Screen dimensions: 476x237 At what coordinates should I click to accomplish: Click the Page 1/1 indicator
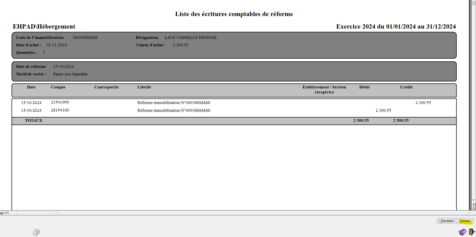click(5, 213)
